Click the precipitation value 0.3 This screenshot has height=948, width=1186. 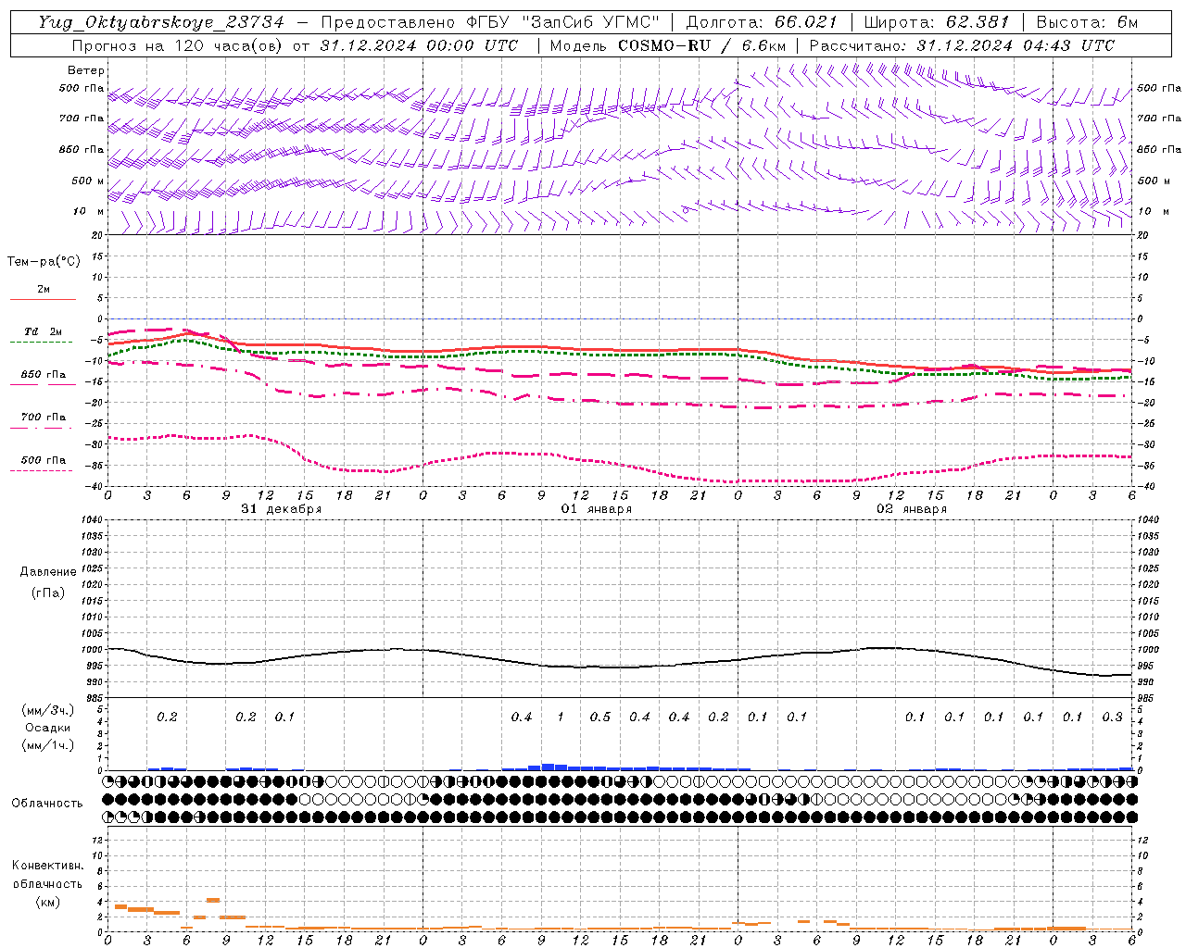[x=1112, y=717]
